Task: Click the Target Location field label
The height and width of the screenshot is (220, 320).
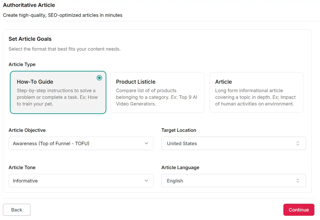Action: coord(179,130)
